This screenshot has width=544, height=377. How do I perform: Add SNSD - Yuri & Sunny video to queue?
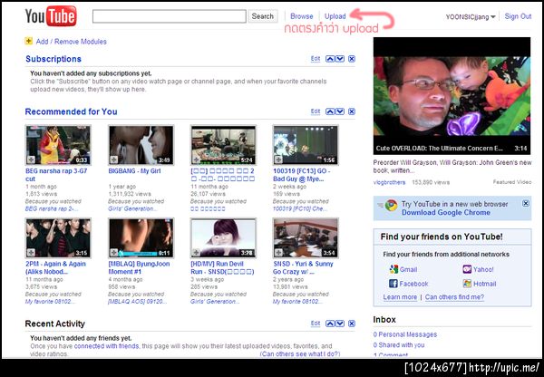(278, 253)
